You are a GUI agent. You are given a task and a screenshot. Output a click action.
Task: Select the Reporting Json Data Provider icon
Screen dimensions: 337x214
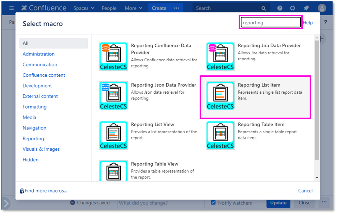(x=114, y=96)
